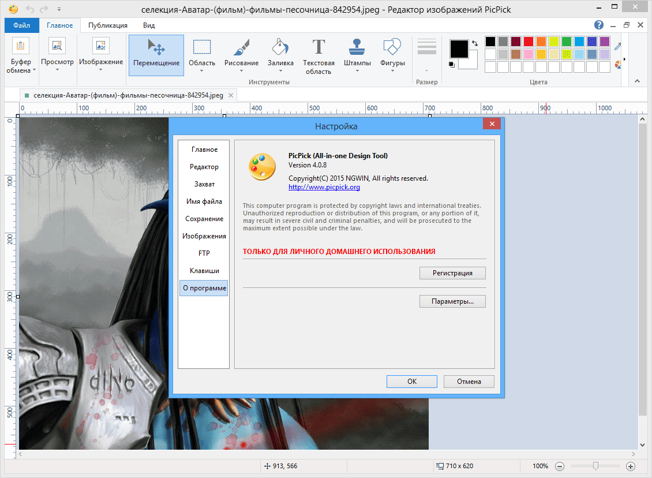Confirm the dialog with OK
652x478 pixels.
click(x=411, y=382)
